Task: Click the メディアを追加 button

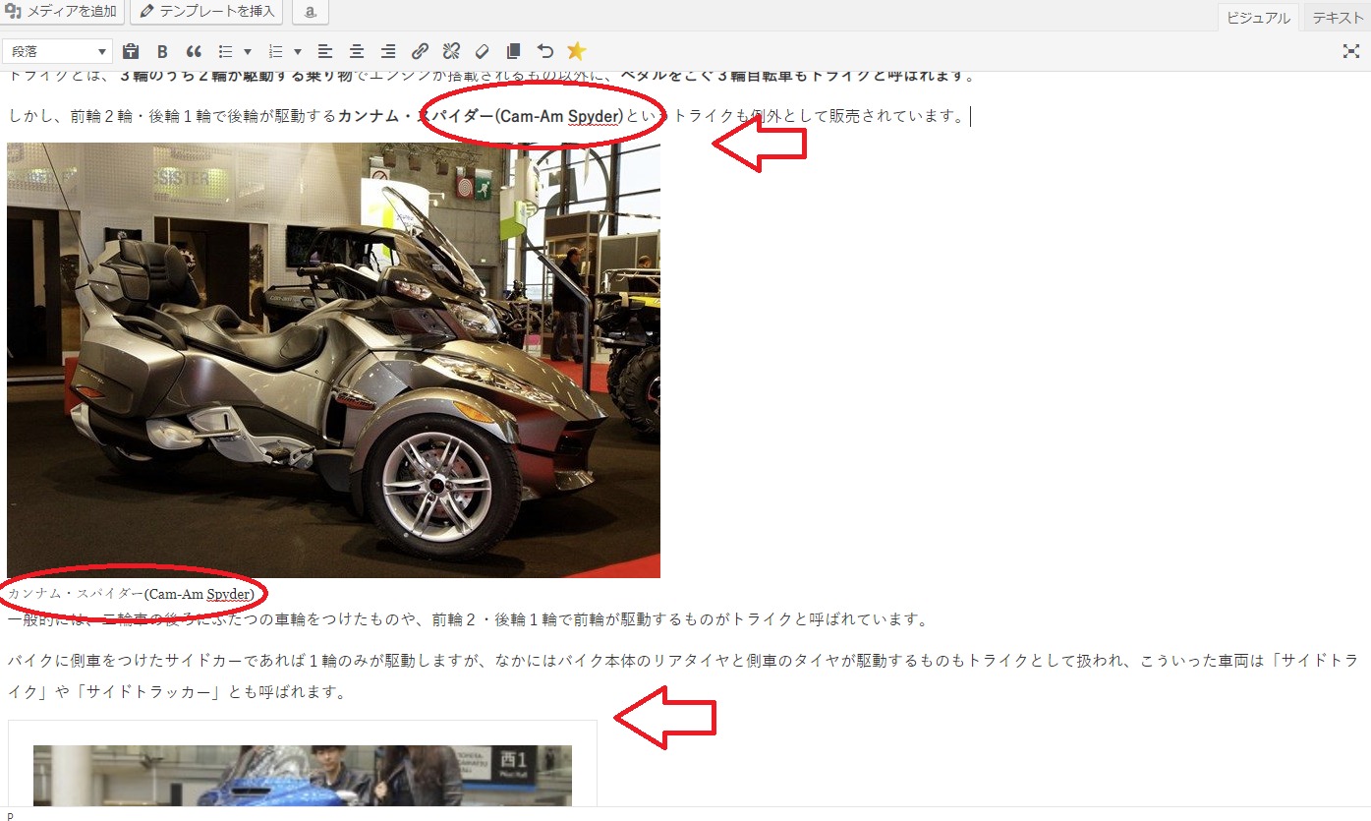Action: click(63, 12)
